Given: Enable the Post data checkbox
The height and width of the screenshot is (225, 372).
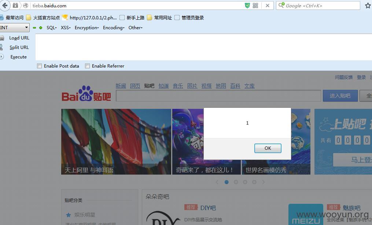Looking at the screenshot, I should coord(39,66).
